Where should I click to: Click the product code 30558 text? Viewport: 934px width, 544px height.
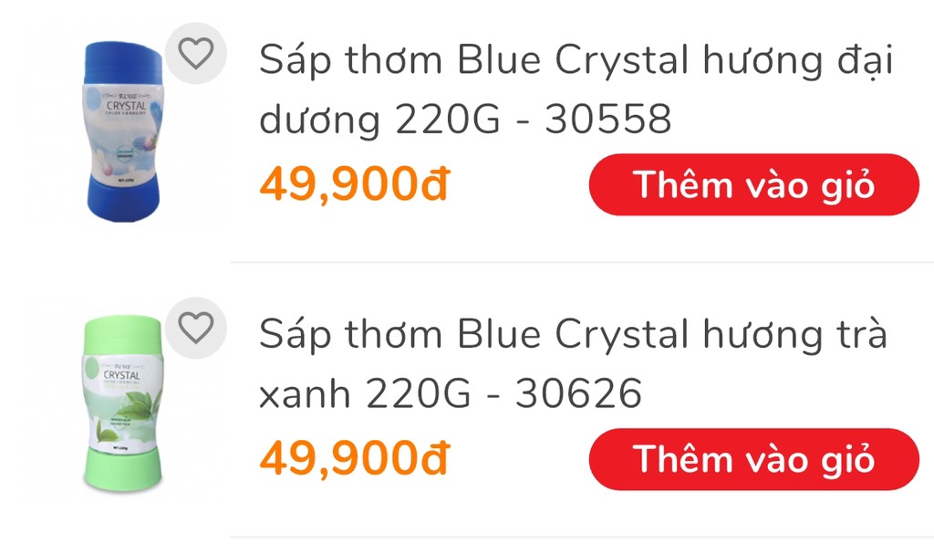click(x=608, y=119)
